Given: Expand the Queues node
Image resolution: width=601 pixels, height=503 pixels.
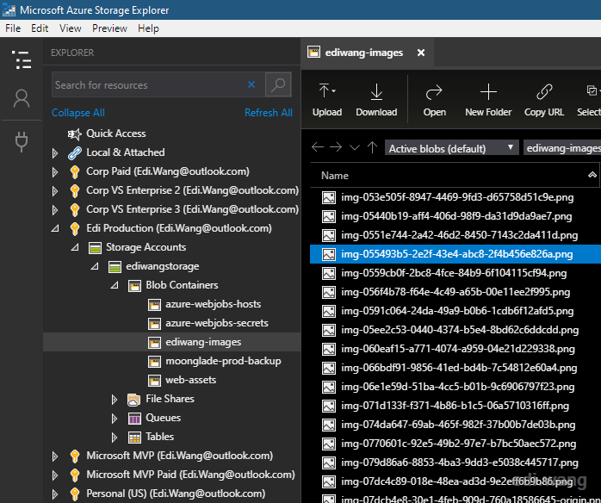Looking at the screenshot, I should pos(115,419).
